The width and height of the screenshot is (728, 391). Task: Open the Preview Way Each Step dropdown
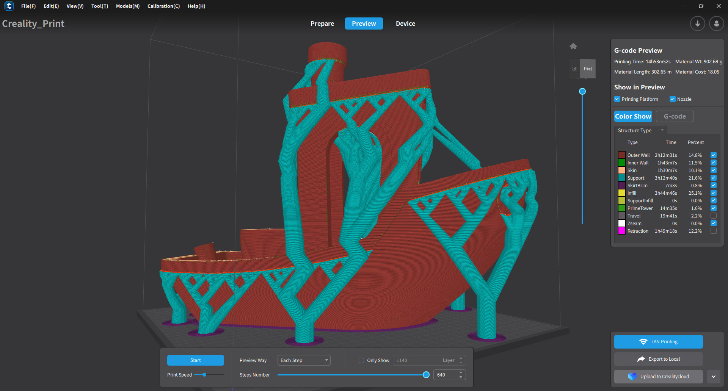[x=304, y=360]
